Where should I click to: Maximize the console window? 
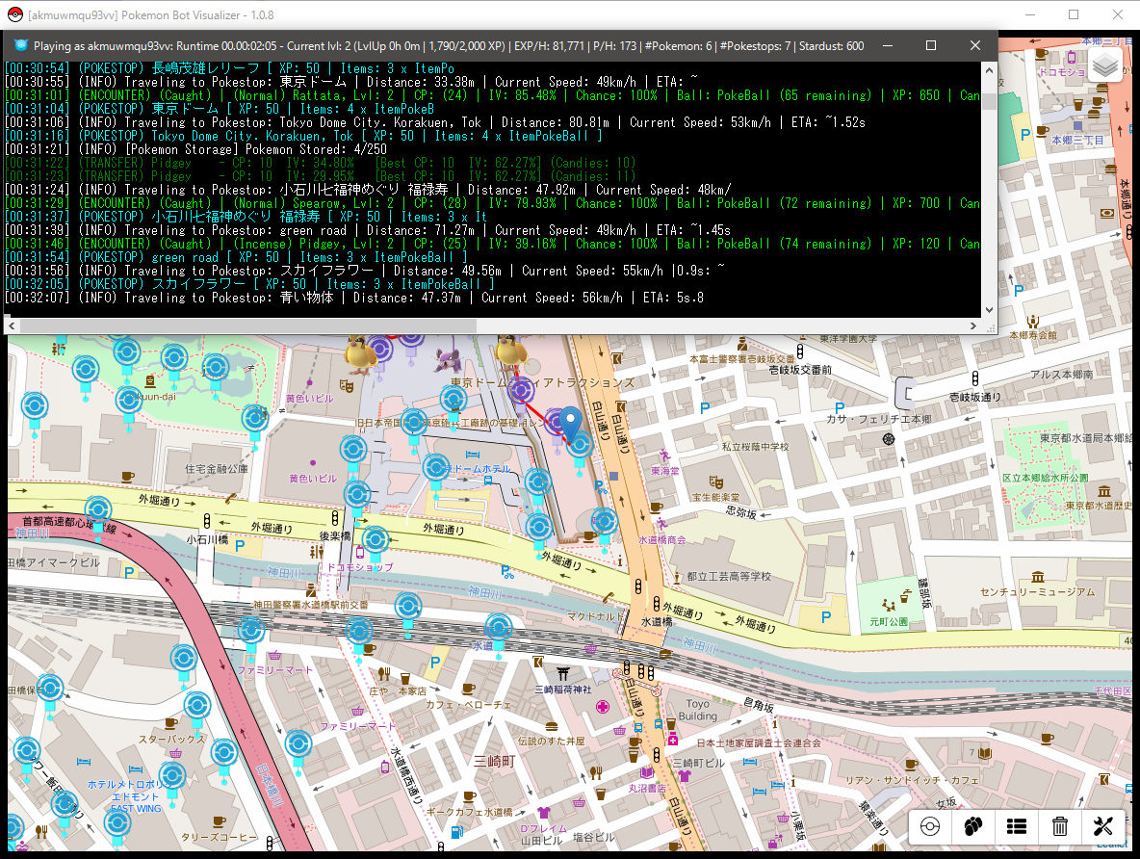click(x=931, y=46)
